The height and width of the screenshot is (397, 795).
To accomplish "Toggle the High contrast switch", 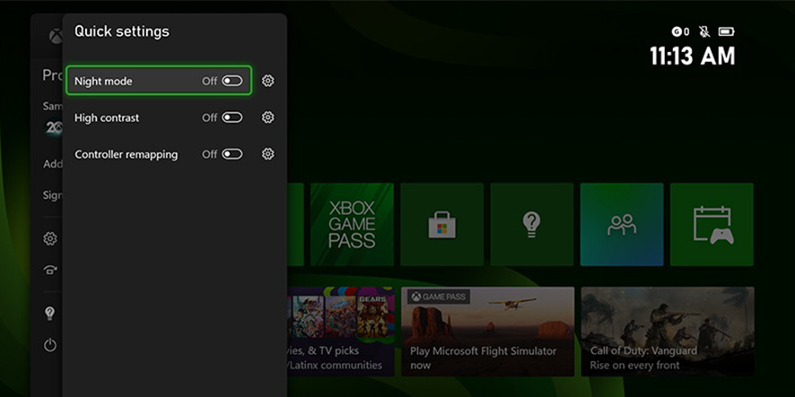I will pos(232,117).
